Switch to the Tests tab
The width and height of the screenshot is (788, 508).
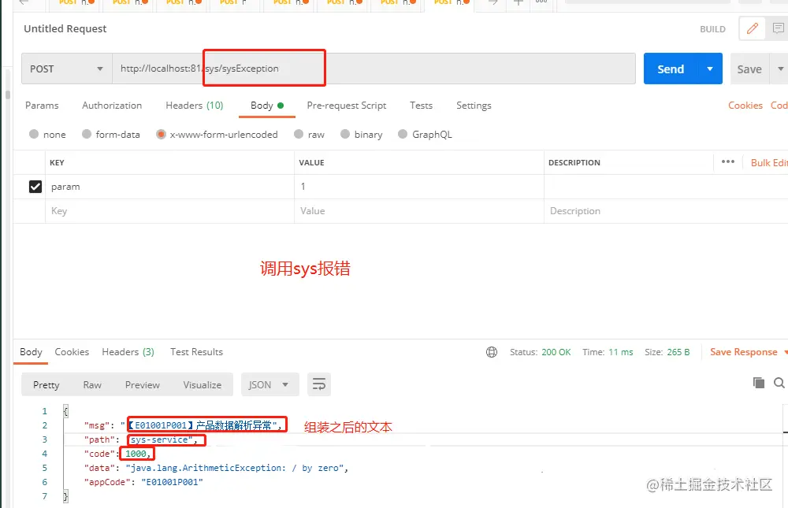(421, 106)
